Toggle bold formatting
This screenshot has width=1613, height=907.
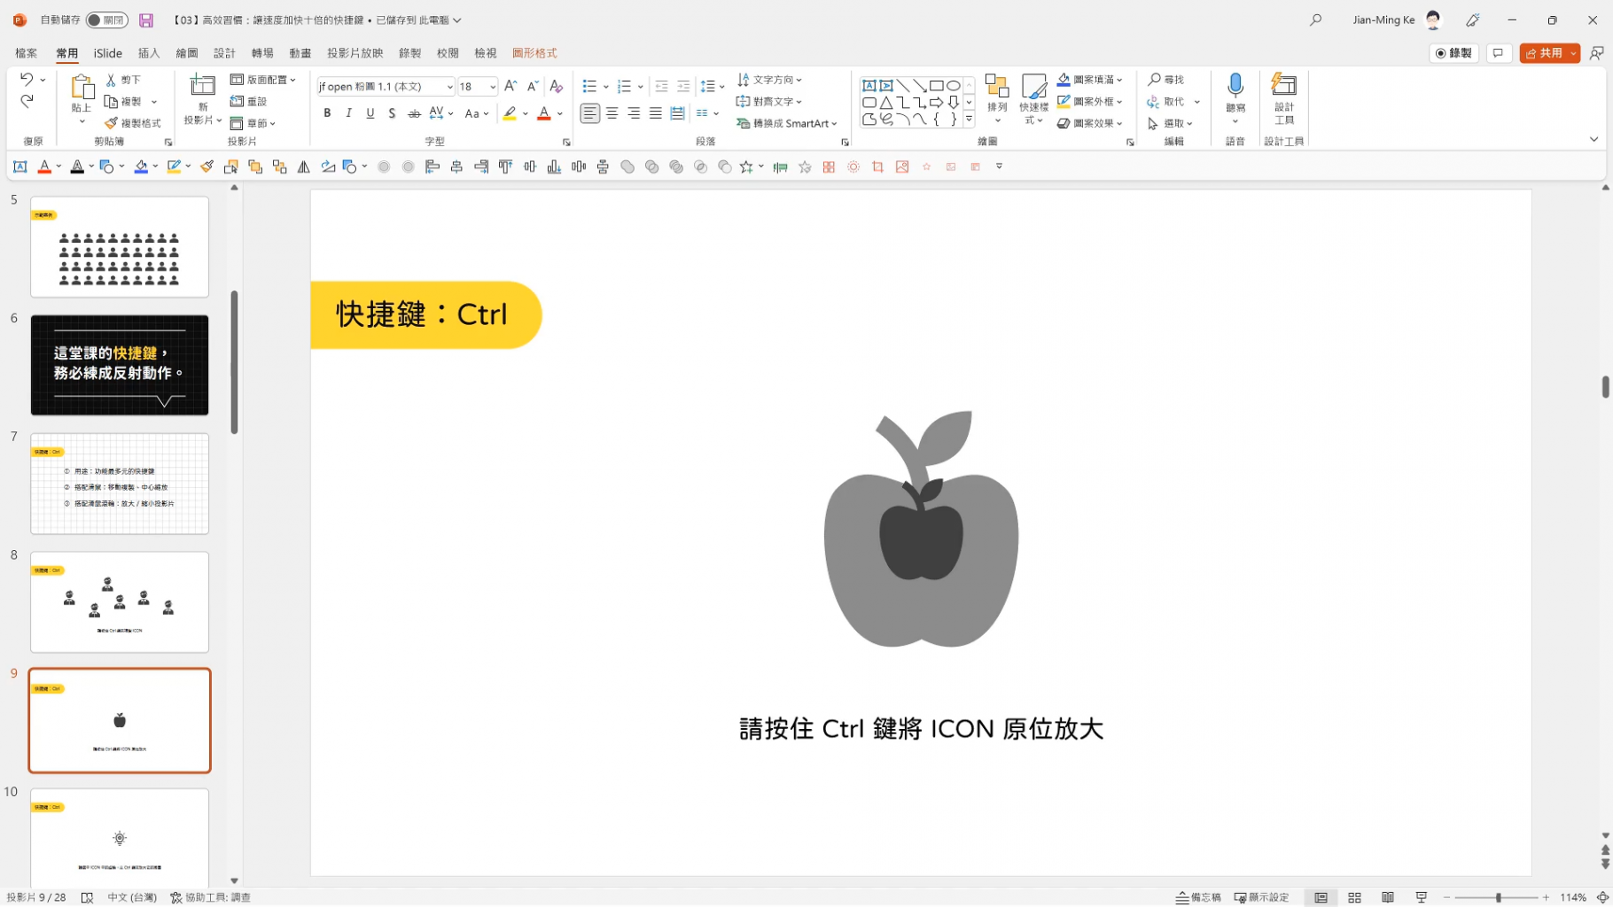(326, 113)
